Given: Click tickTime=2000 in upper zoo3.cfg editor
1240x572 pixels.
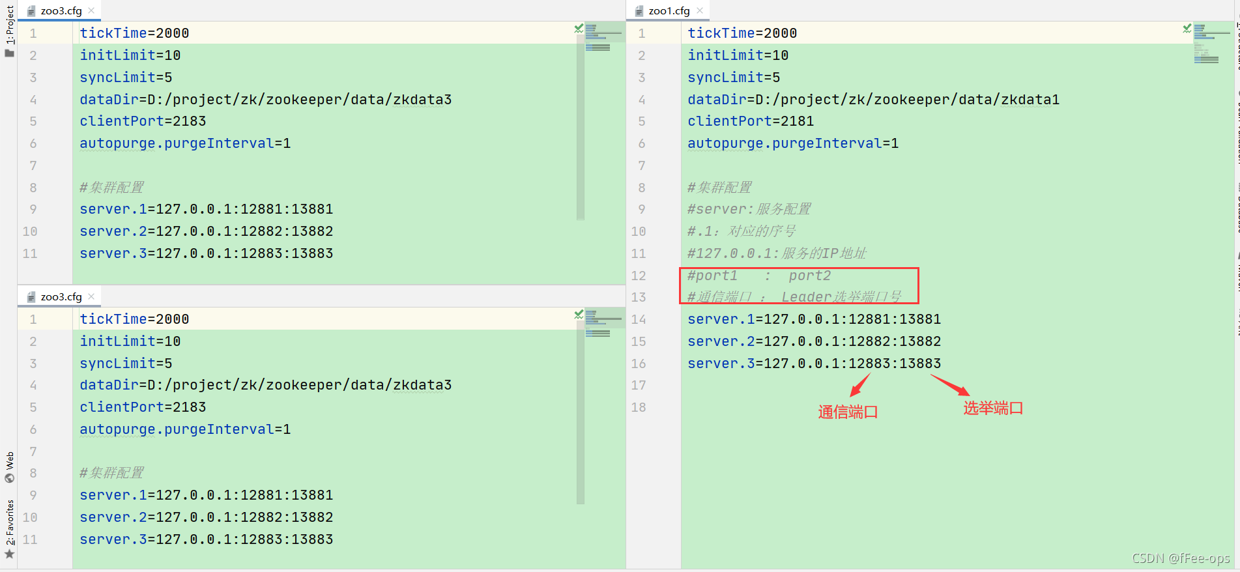Looking at the screenshot, I should point(134,33).
